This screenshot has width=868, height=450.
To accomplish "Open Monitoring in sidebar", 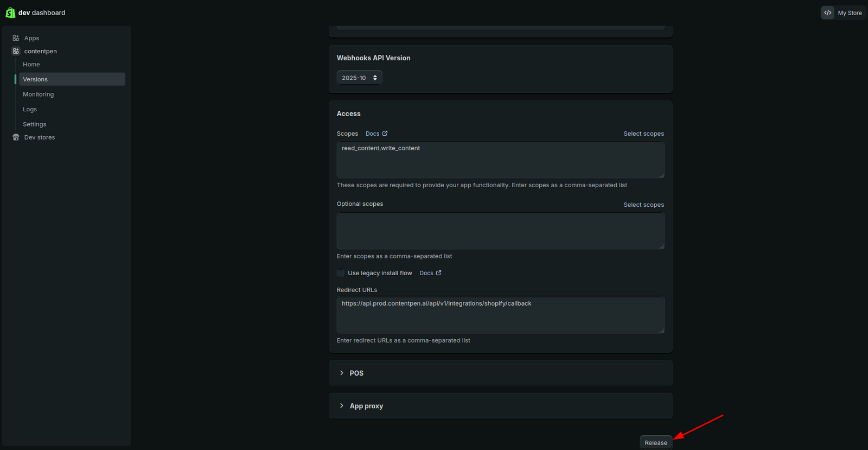I will coord(39,94).
